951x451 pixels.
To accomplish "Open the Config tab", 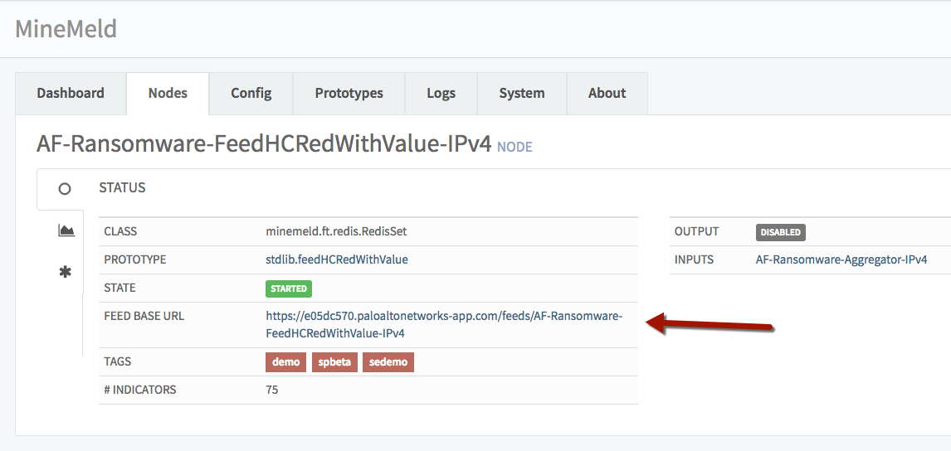I will (251, 93).
